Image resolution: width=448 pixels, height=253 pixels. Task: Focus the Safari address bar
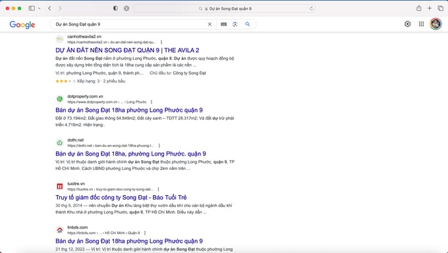[225, 9]
